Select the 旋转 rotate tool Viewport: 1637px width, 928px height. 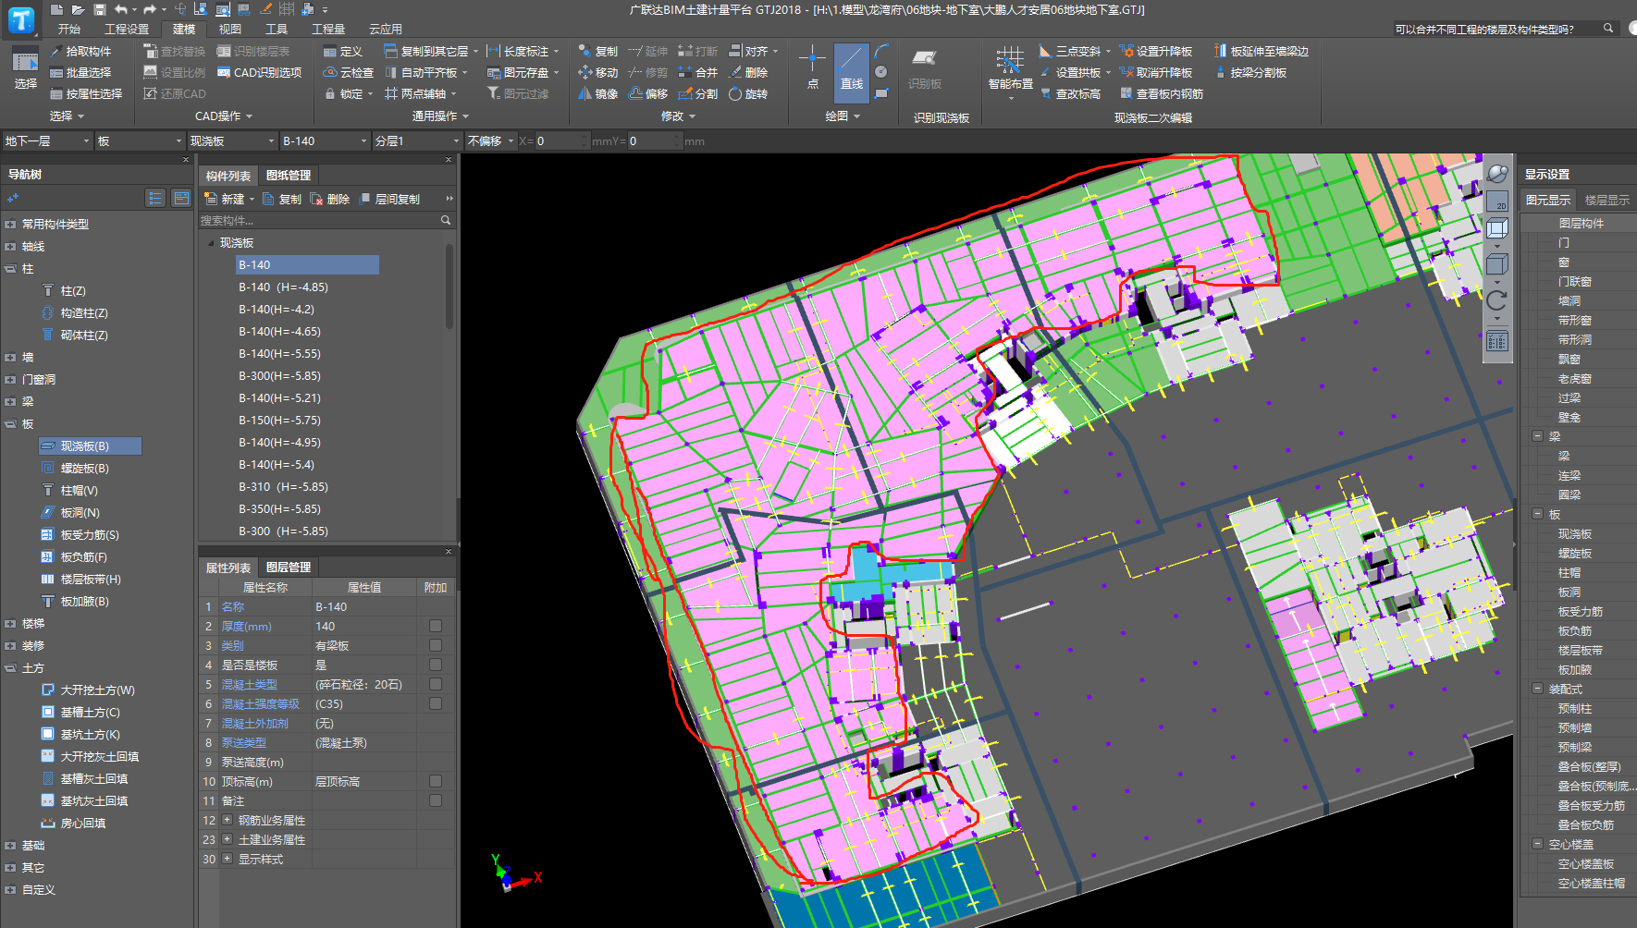click(747, 93)
